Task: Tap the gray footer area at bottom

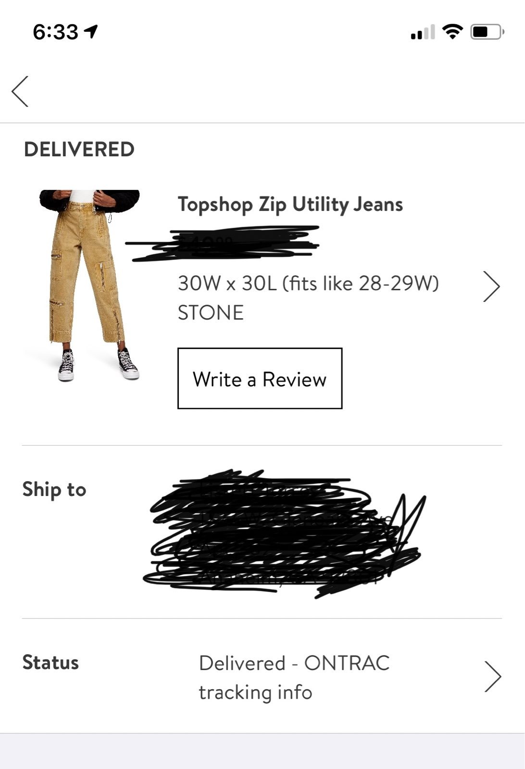Action: 262,751
